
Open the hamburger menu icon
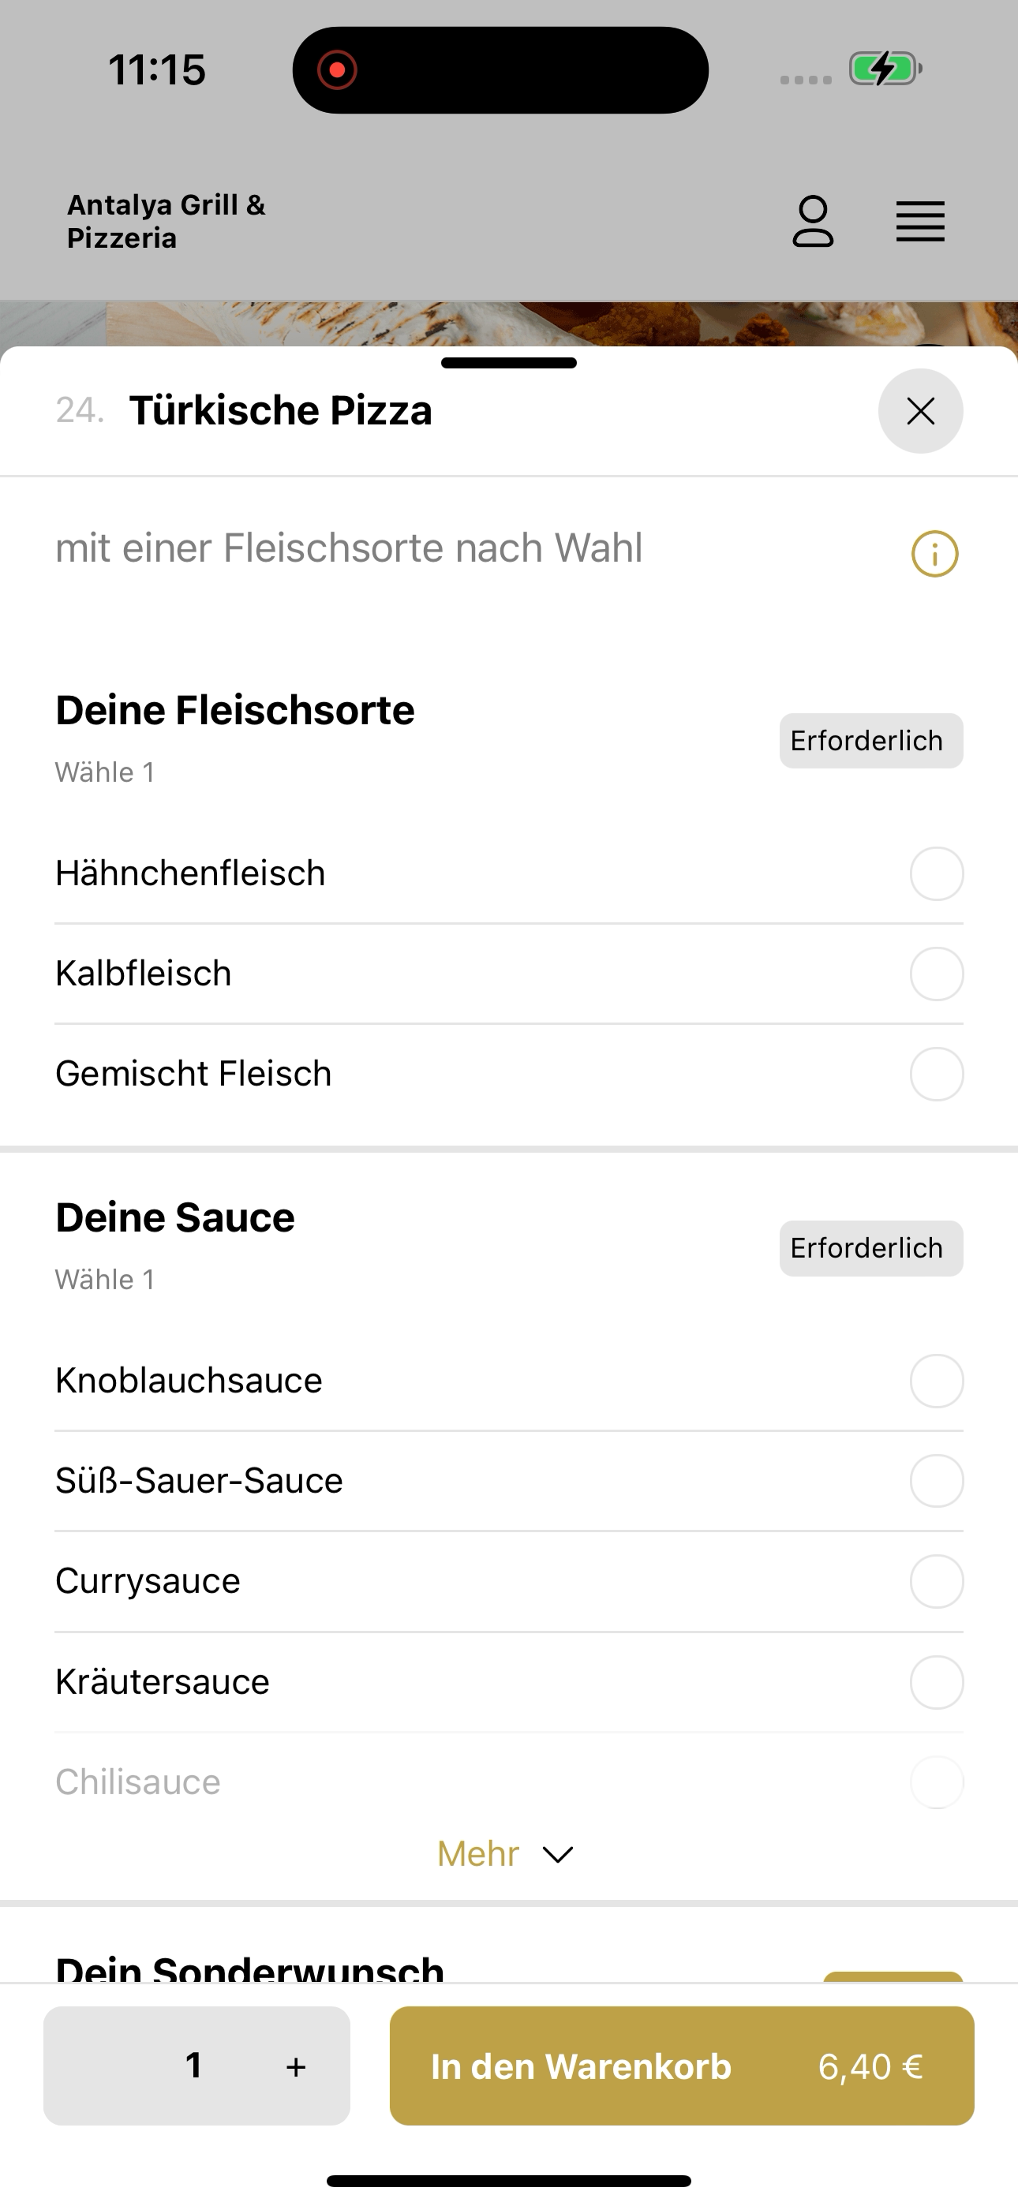pos(920,222)
